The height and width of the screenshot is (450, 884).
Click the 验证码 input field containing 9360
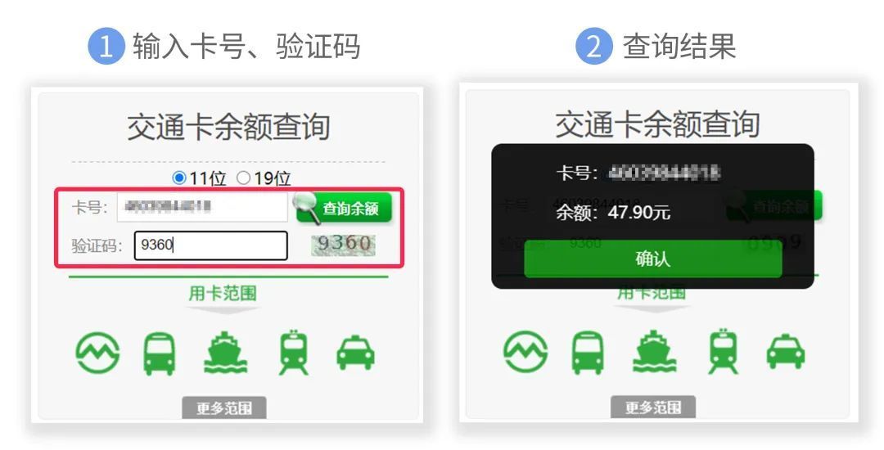(211, 245)
